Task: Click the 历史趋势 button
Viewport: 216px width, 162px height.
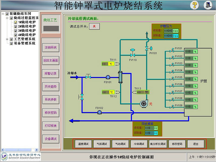Action: 50,87
